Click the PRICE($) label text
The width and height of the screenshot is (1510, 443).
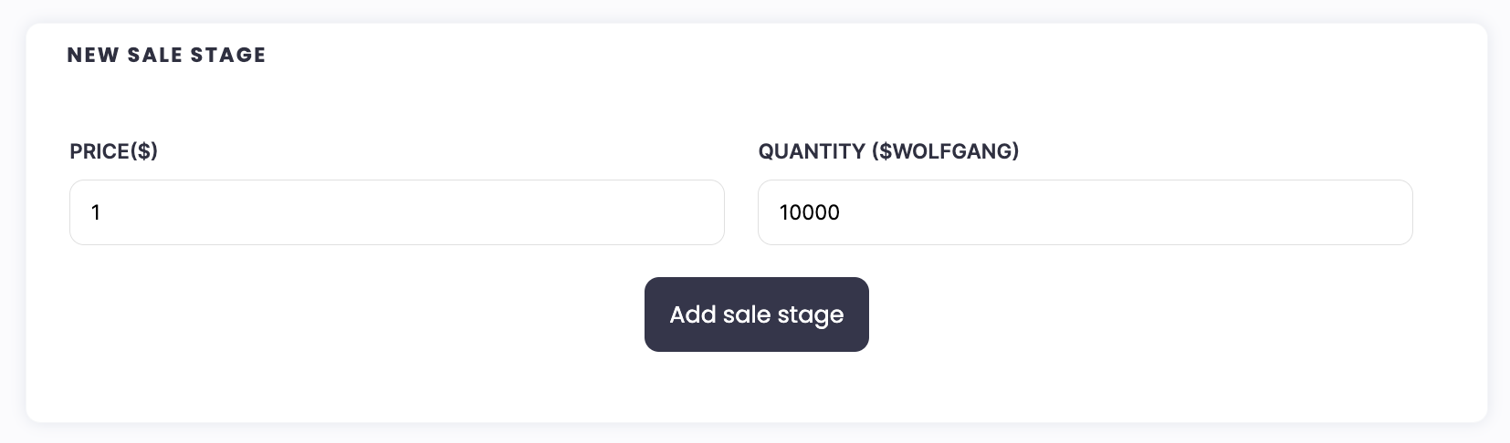tap(113, 151)
